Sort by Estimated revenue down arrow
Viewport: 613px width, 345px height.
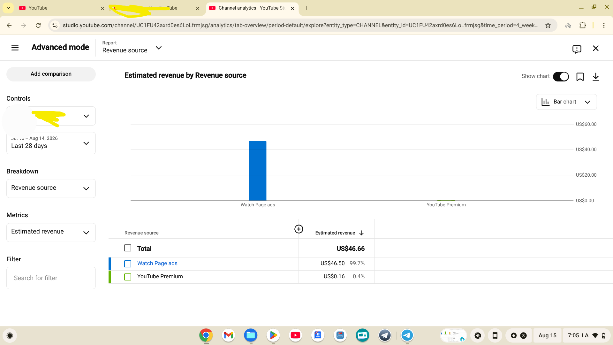[361, 233]
